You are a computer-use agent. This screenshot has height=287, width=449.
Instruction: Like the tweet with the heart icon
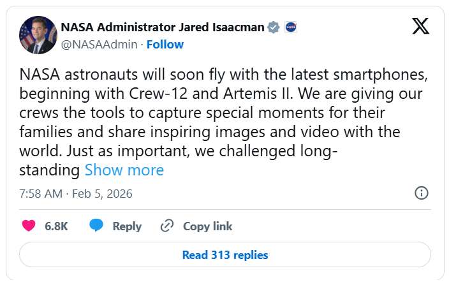click(29, 226)
